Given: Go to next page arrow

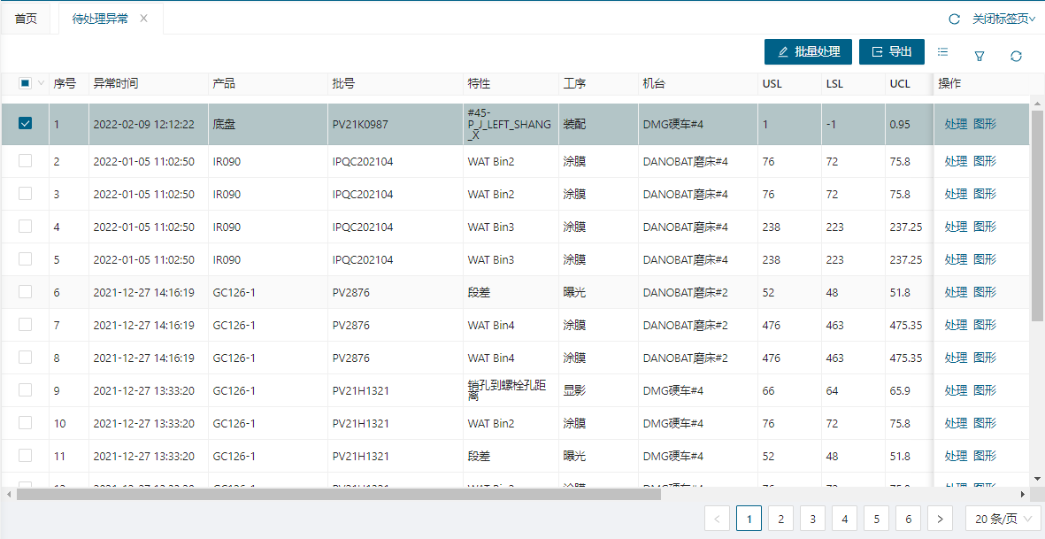Looking at the screenshot, I should pos(940,519).
